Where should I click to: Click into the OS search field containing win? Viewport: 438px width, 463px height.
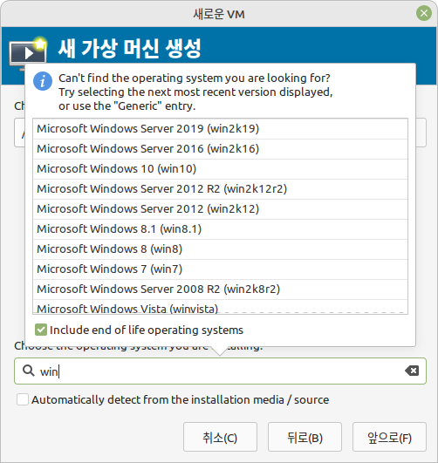(x=220, y=371)
